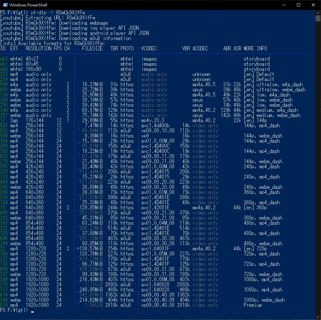The height and width of the screenshot is (320, 321).
Task: Click the PowerShell icon in title bar
Action: (5, 5)
